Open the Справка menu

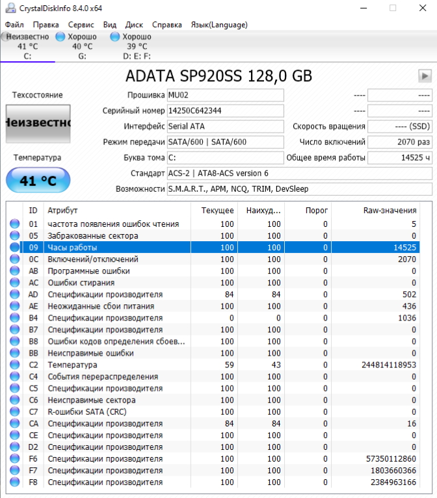point(166,25)
